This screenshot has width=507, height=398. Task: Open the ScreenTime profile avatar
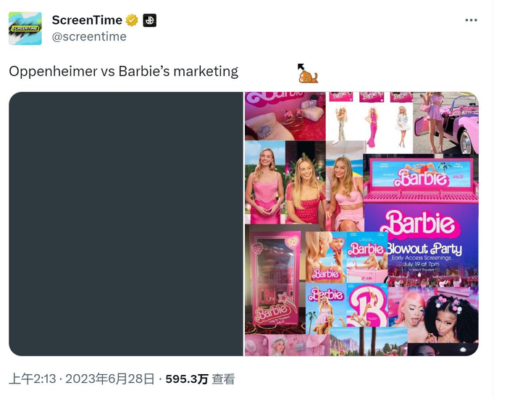click(25, 28)
